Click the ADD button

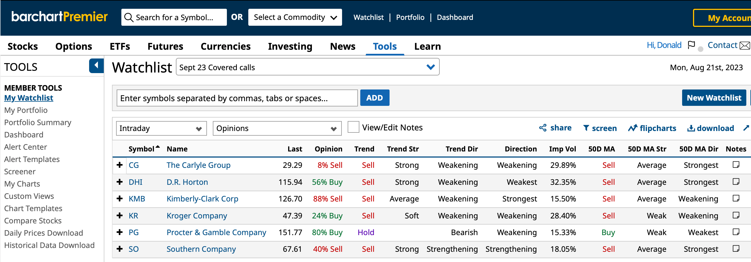[x=375, y=98]
